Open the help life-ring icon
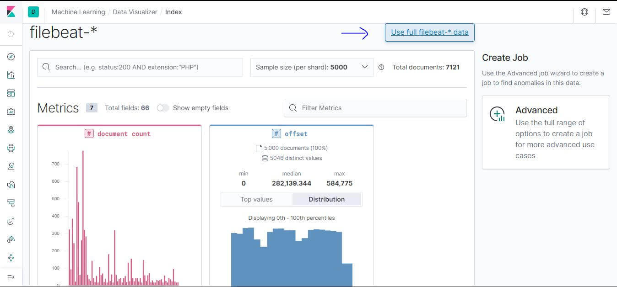The image size is (617, 287). [x=585, y=11]
